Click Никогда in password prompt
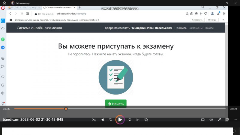 pyautogui.click(x=212, y=20)
